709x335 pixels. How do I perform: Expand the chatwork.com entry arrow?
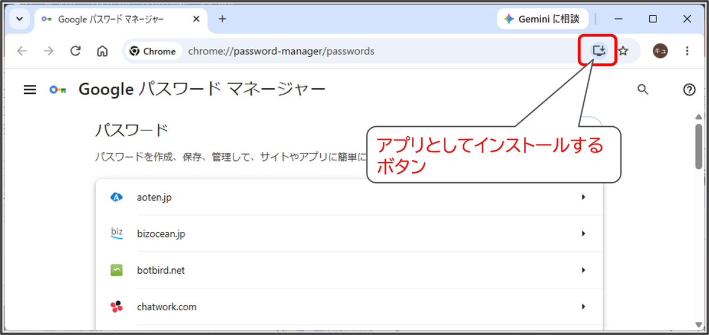point(583,307)
